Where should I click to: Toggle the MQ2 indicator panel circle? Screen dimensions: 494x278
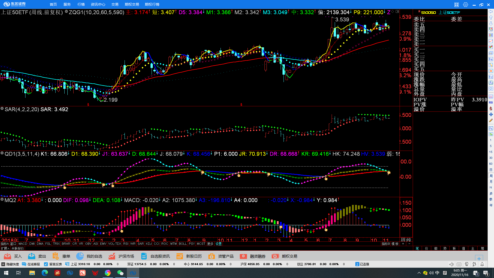point(2,199)
